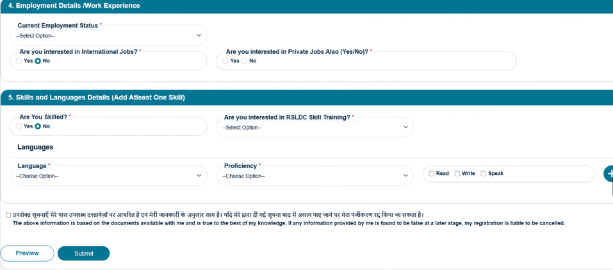The height and width of the screenshot is (270, 613).
Task: Select No for Are You Skilled
Action: [x=38, y=126]
